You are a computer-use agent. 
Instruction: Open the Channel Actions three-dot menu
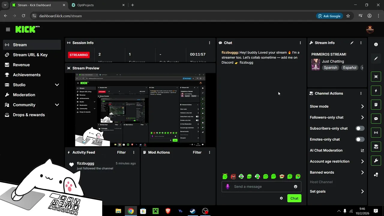point(361,94)
